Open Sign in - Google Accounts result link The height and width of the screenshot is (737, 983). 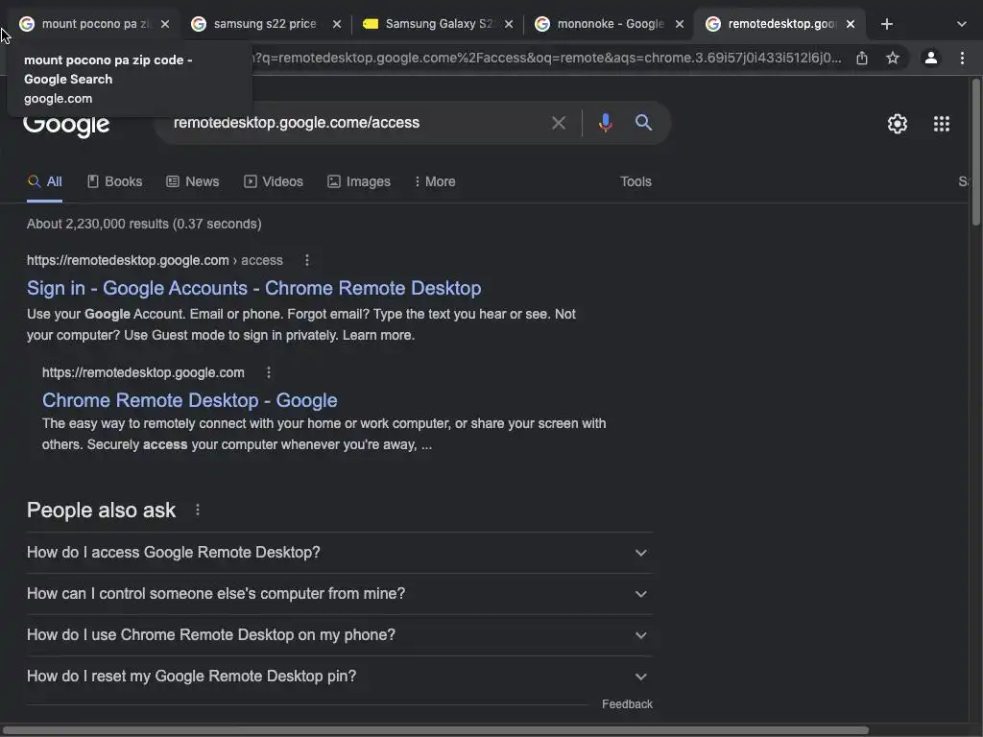(253, 288)
